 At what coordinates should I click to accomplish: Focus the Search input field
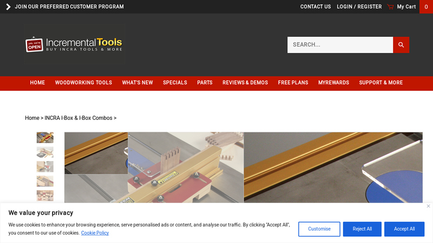coord(340,45)
